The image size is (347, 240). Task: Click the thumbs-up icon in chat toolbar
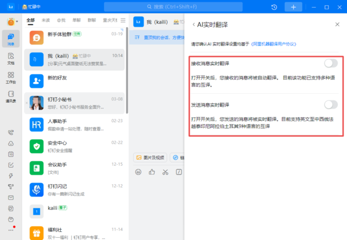pos(152,172)
